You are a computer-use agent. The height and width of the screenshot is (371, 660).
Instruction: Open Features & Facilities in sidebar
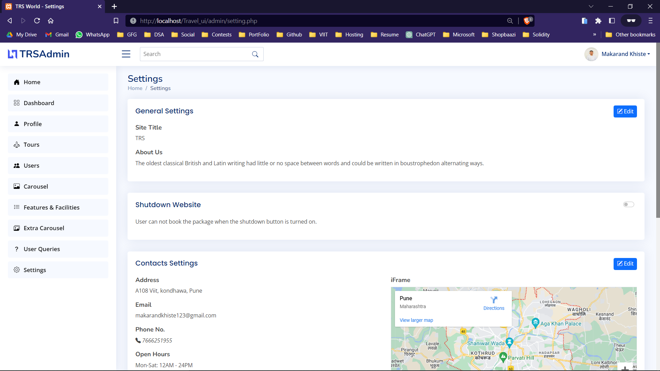58,207
